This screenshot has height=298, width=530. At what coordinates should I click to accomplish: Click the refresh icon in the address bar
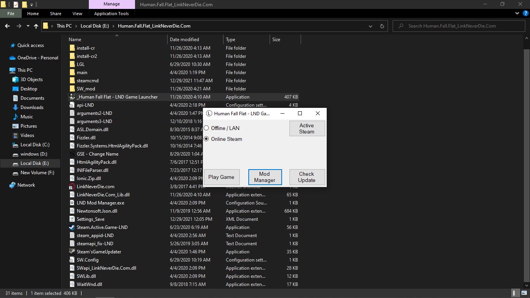(382, 26)
